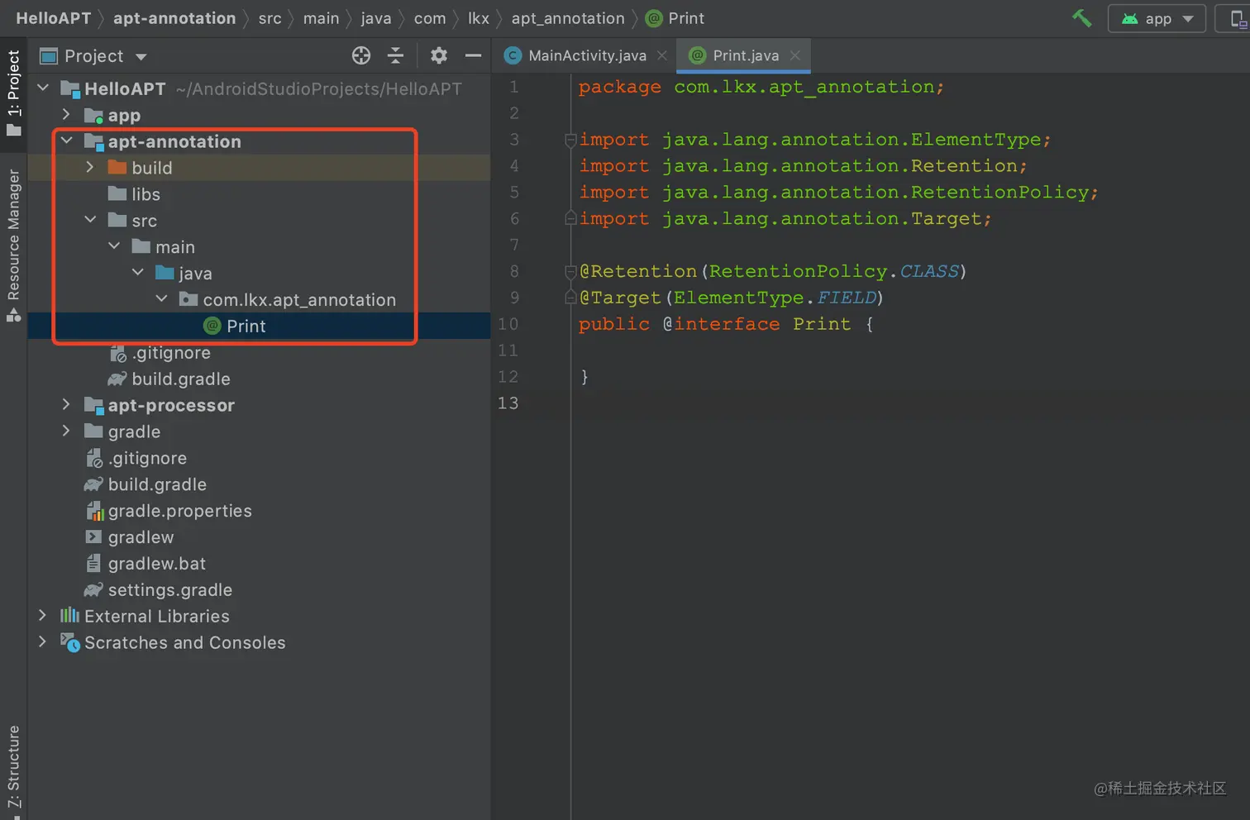Click the device selector icon next to app dropdown
This screenshot has width=1250, height=820.
coord(1238,19)
